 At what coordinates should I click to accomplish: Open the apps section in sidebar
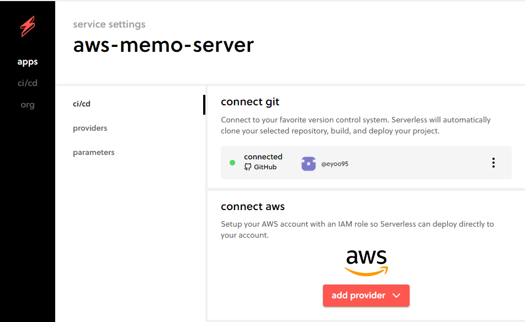tap(28, 62)
